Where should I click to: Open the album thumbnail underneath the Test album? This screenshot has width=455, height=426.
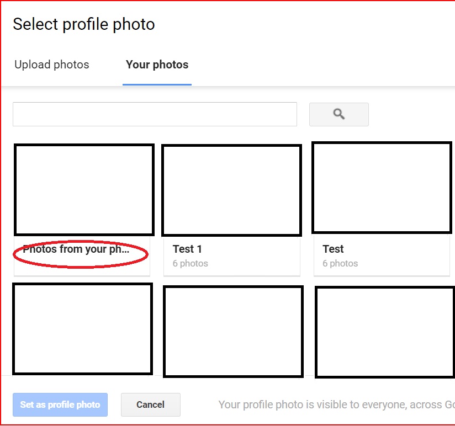tap(385, 332)
